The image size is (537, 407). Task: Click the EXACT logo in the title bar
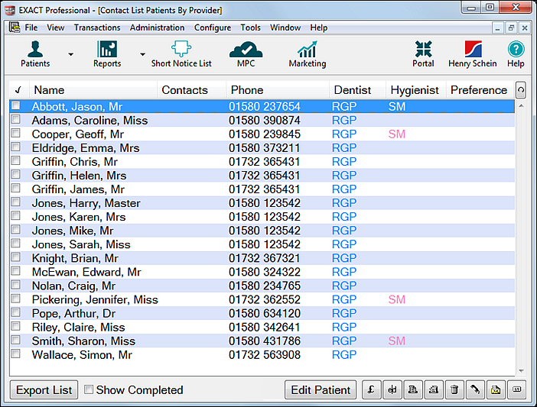tap(10, 10)
